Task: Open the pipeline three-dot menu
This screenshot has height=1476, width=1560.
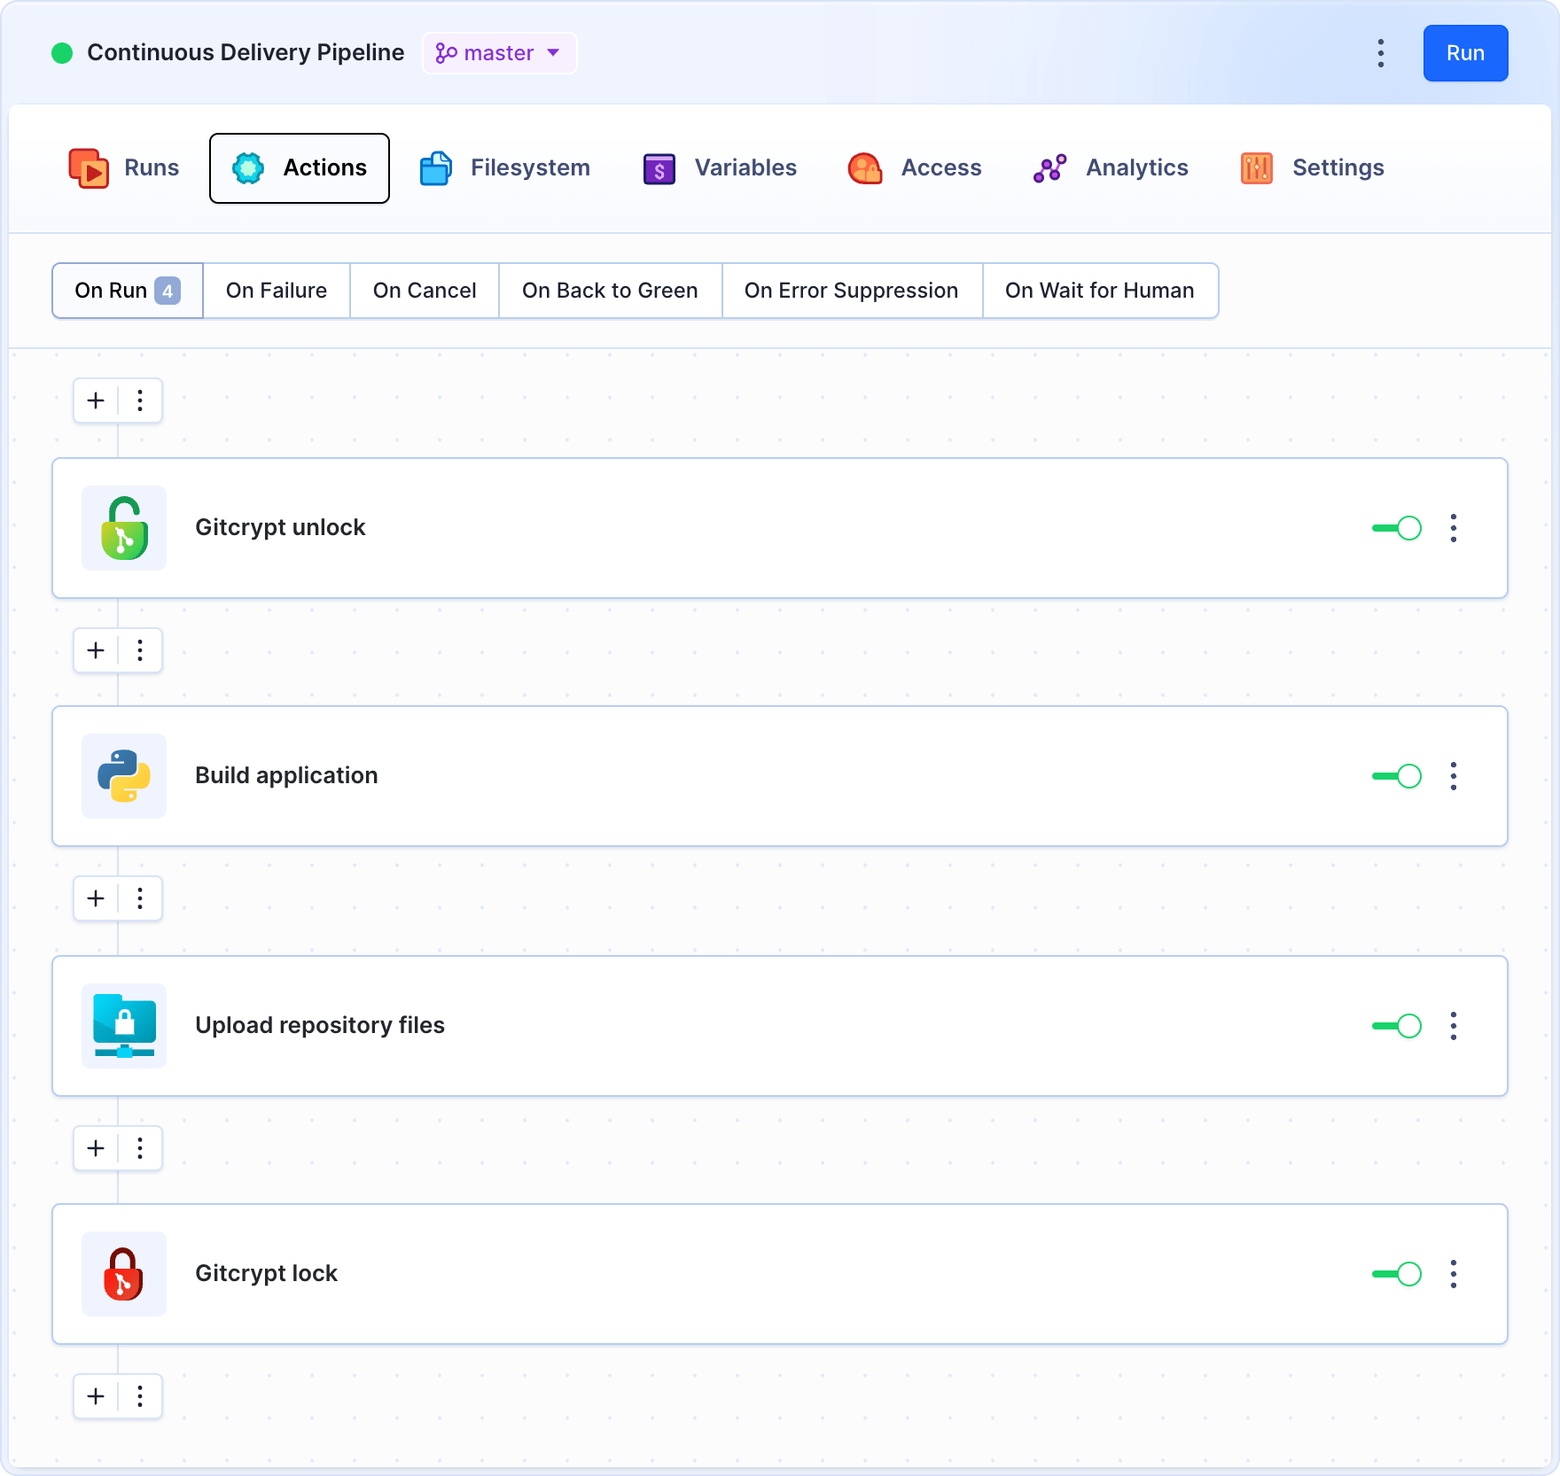Action: [1380, 53]
